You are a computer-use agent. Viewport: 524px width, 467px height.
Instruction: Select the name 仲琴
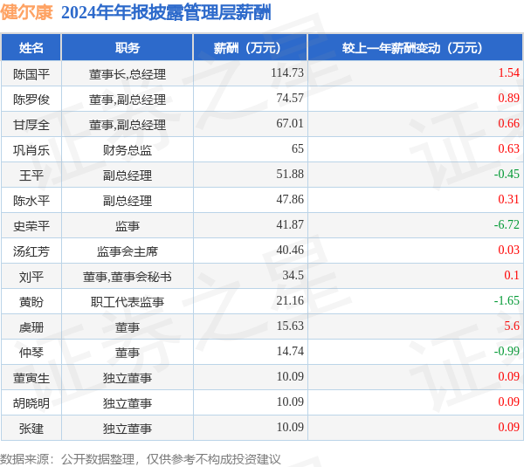click(31, 353)
